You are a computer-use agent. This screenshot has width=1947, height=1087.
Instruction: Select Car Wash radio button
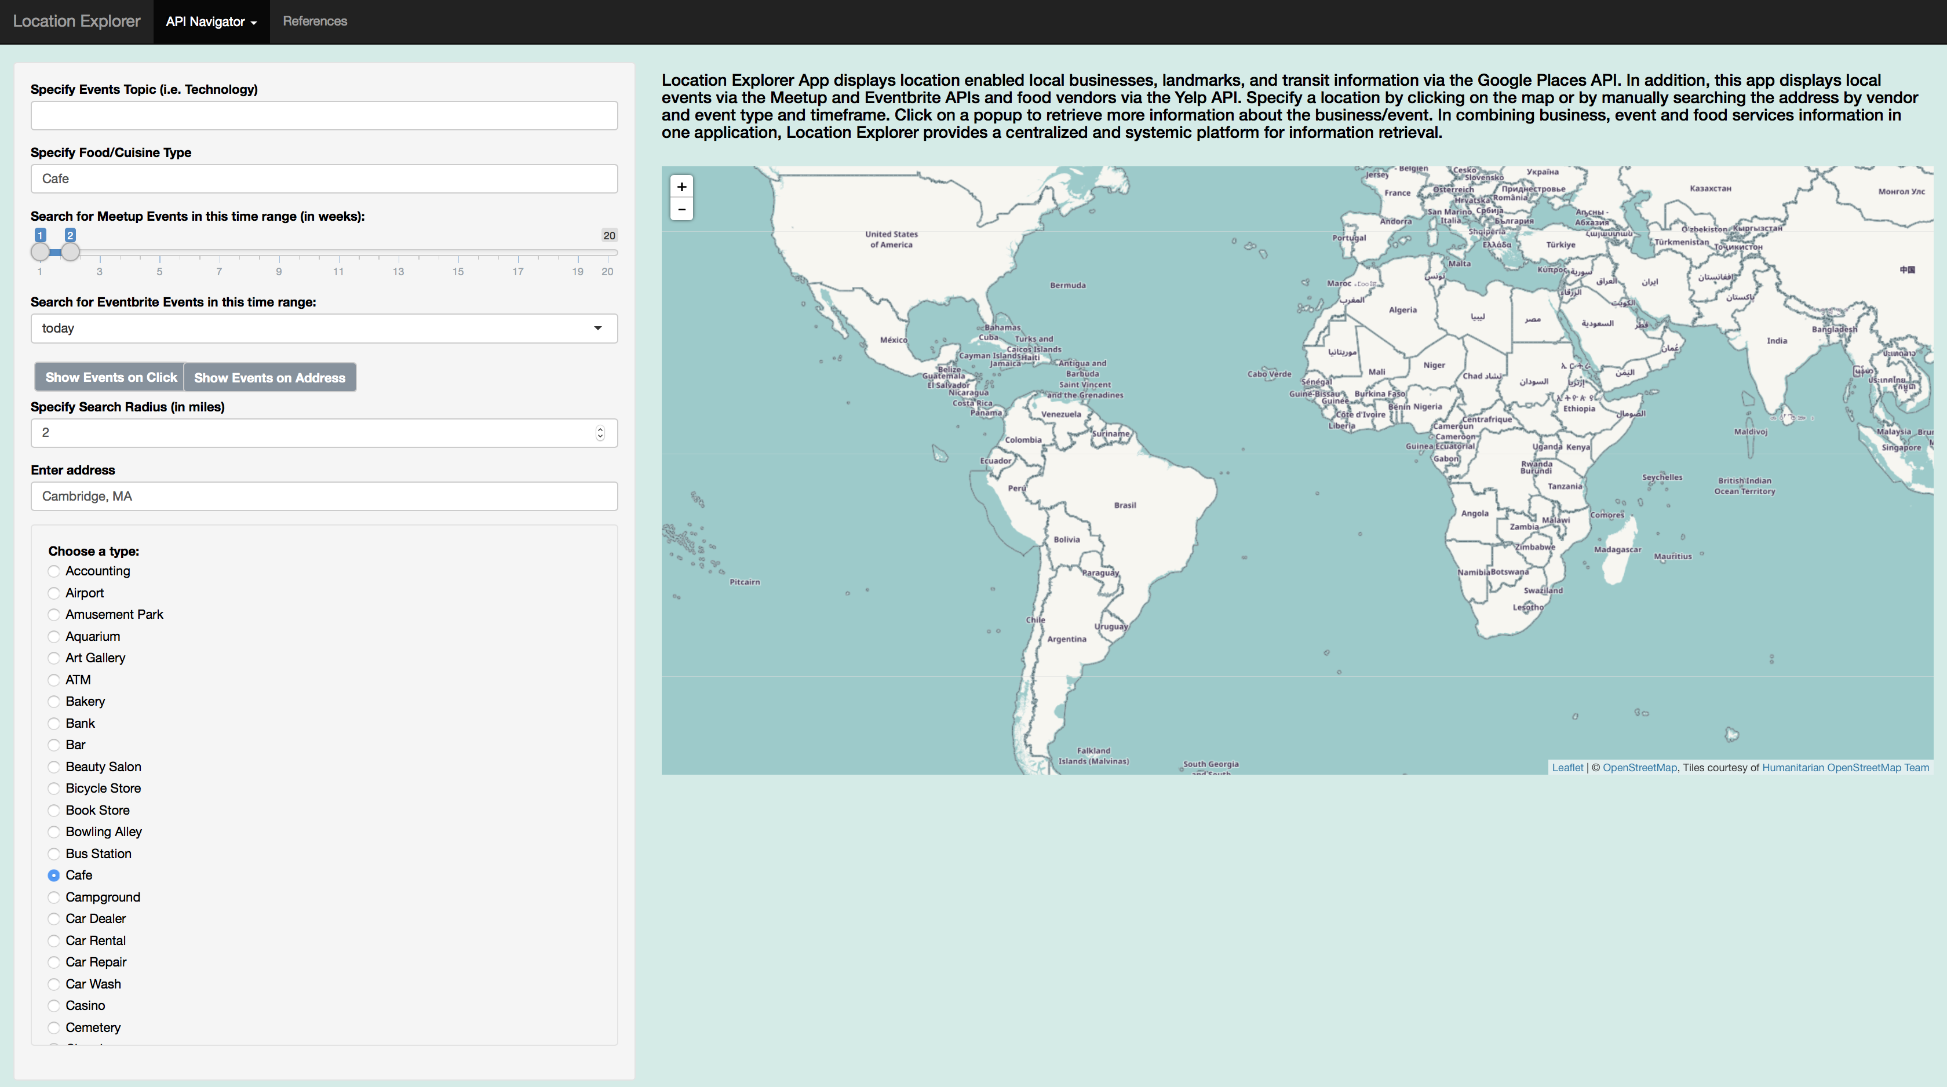(x=54, y=984)
